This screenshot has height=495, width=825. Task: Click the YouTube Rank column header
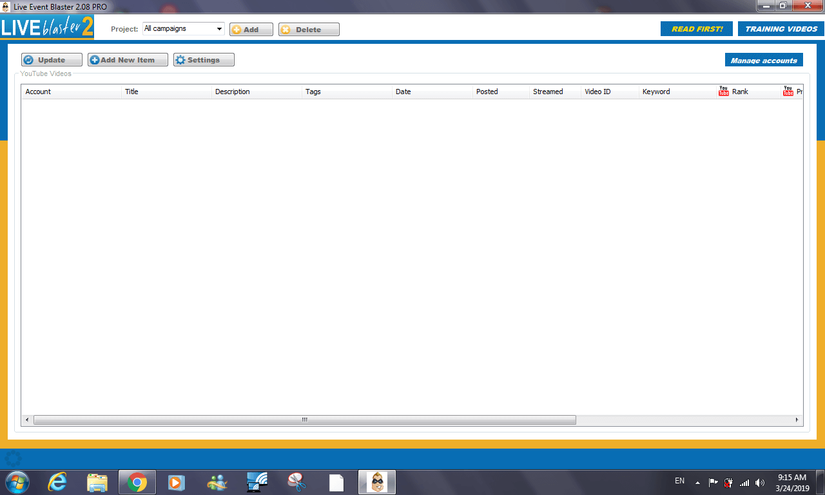tap(748, 92)
